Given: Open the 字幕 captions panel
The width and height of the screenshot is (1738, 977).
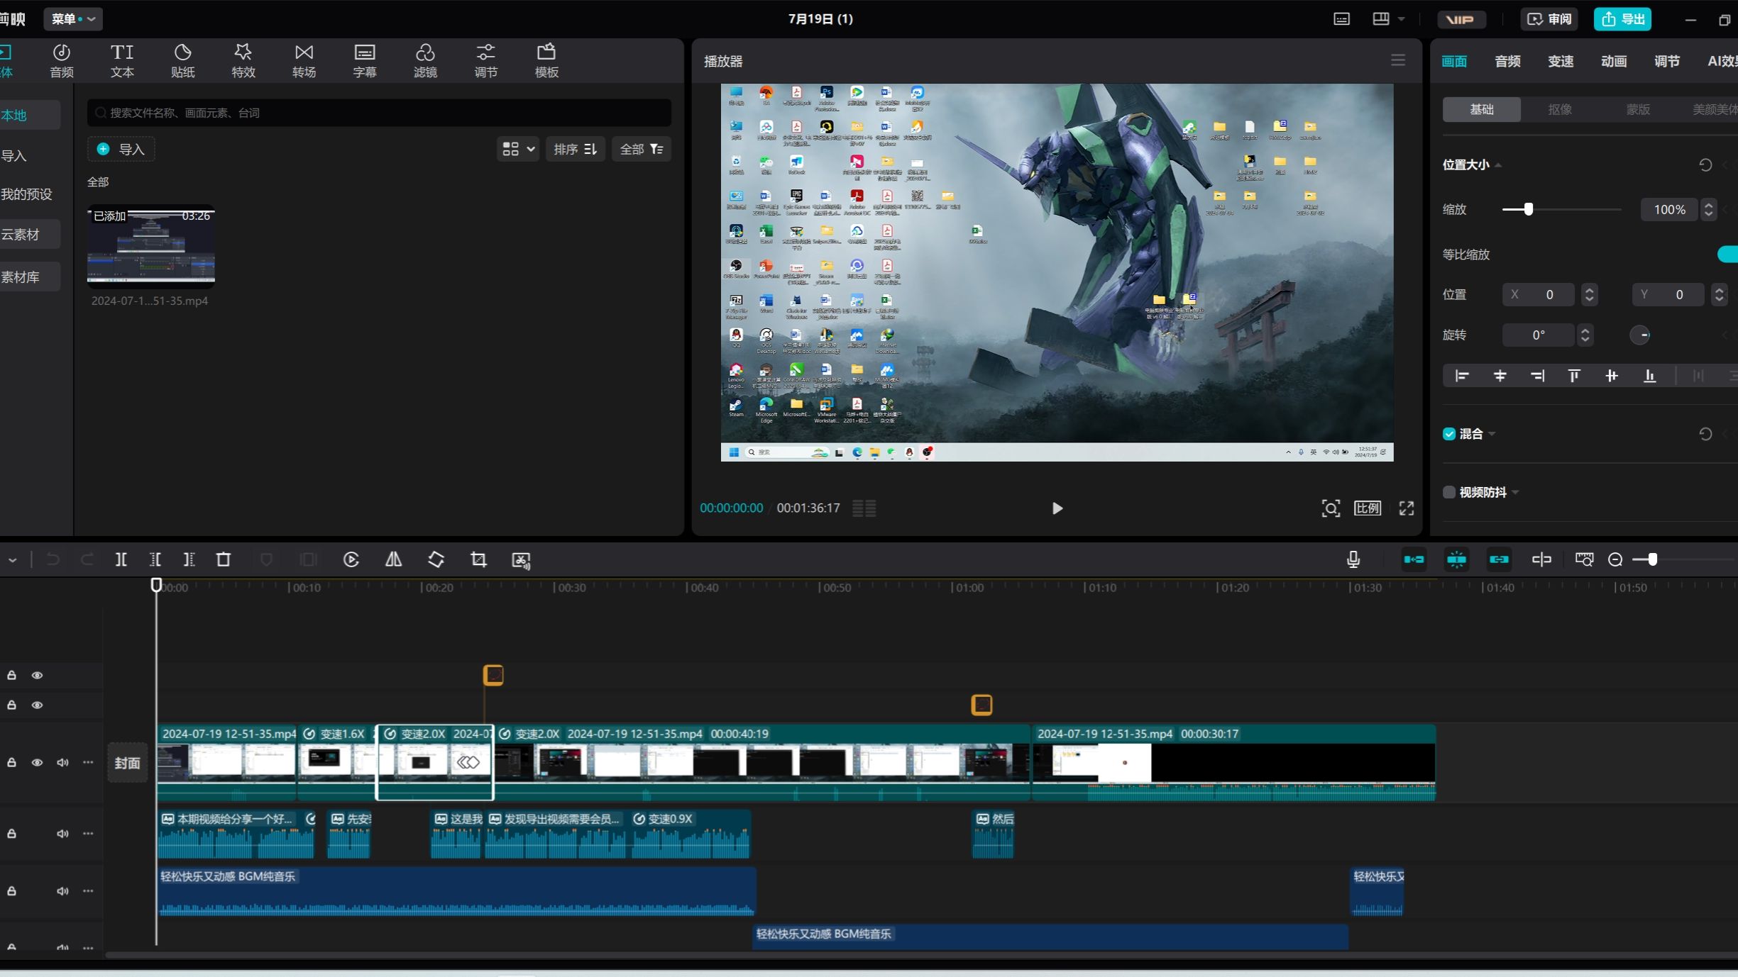Looking at the screenshot, I should pos(365,61).
